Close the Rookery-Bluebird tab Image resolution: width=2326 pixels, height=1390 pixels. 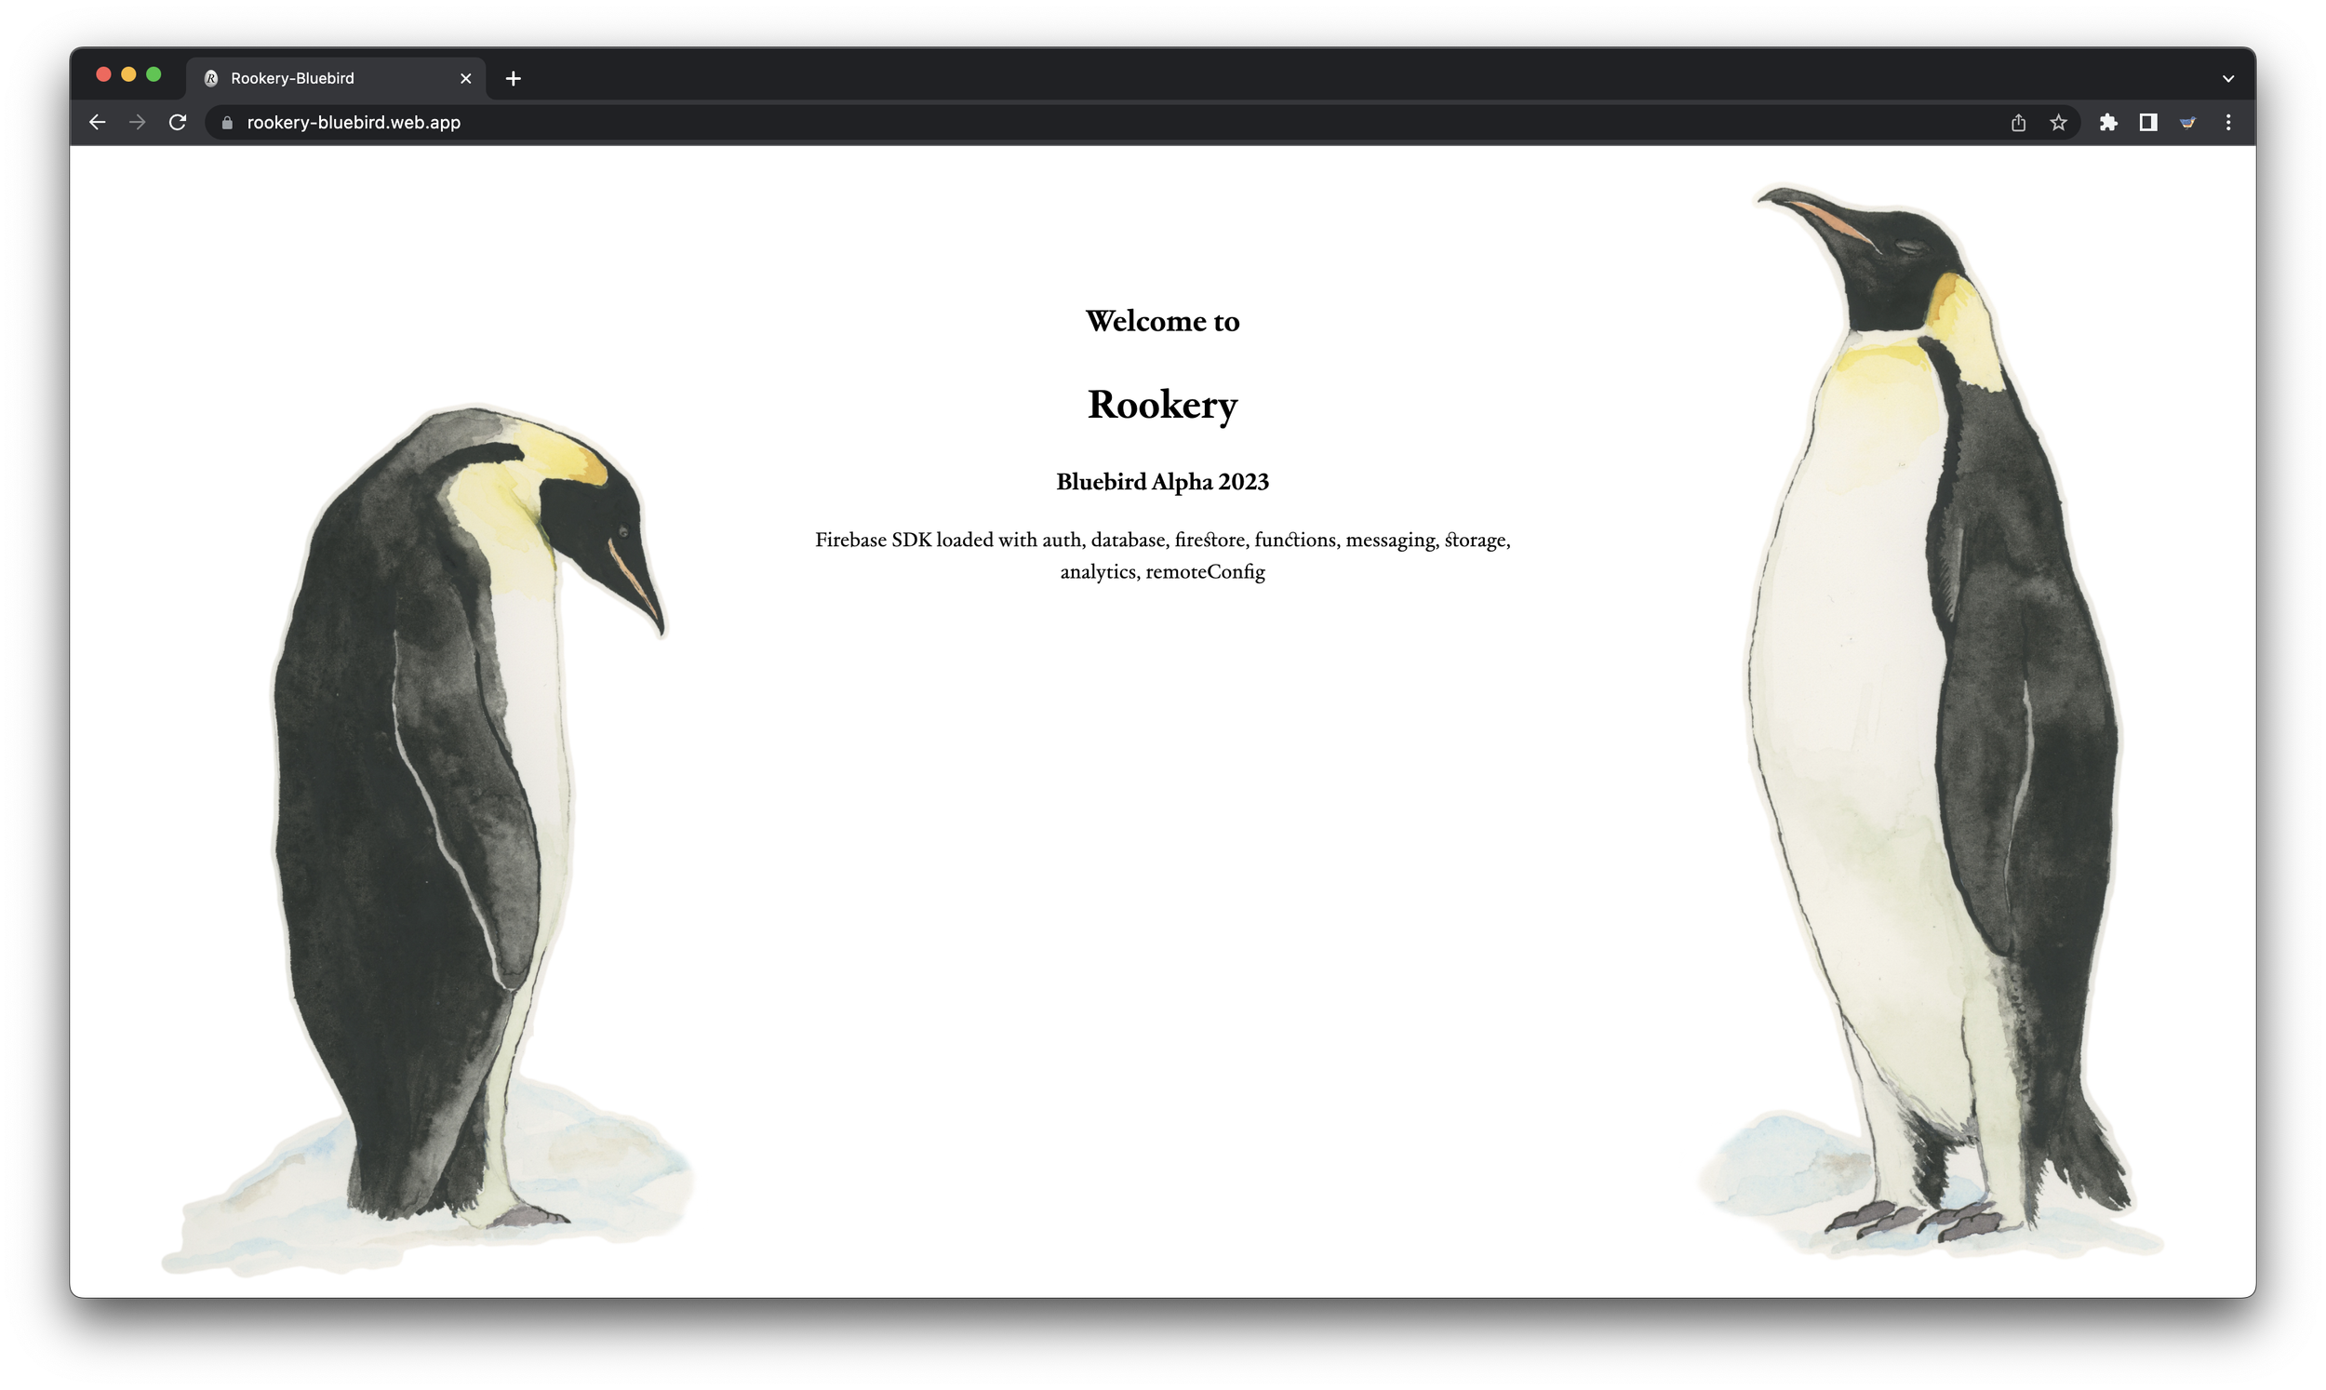pos(465,79)
